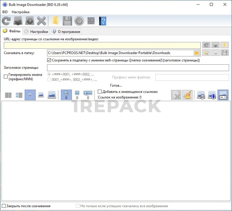This screenshot has width=232, height=211.
Task: Switch to the detailed list view icon
Action: click(x=19, y=95)
